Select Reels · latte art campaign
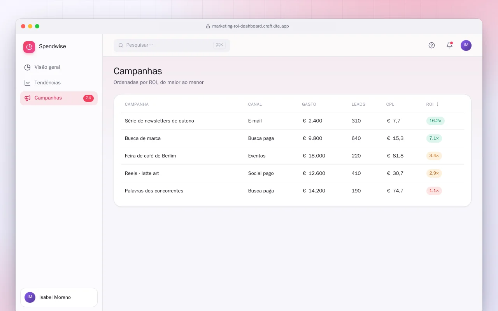 pos(142,173)
